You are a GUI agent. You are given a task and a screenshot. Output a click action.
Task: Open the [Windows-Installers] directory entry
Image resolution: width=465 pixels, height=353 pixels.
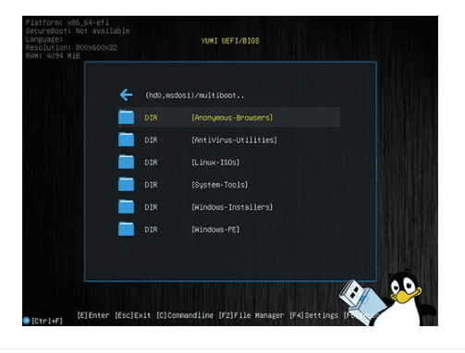(232, 207)
